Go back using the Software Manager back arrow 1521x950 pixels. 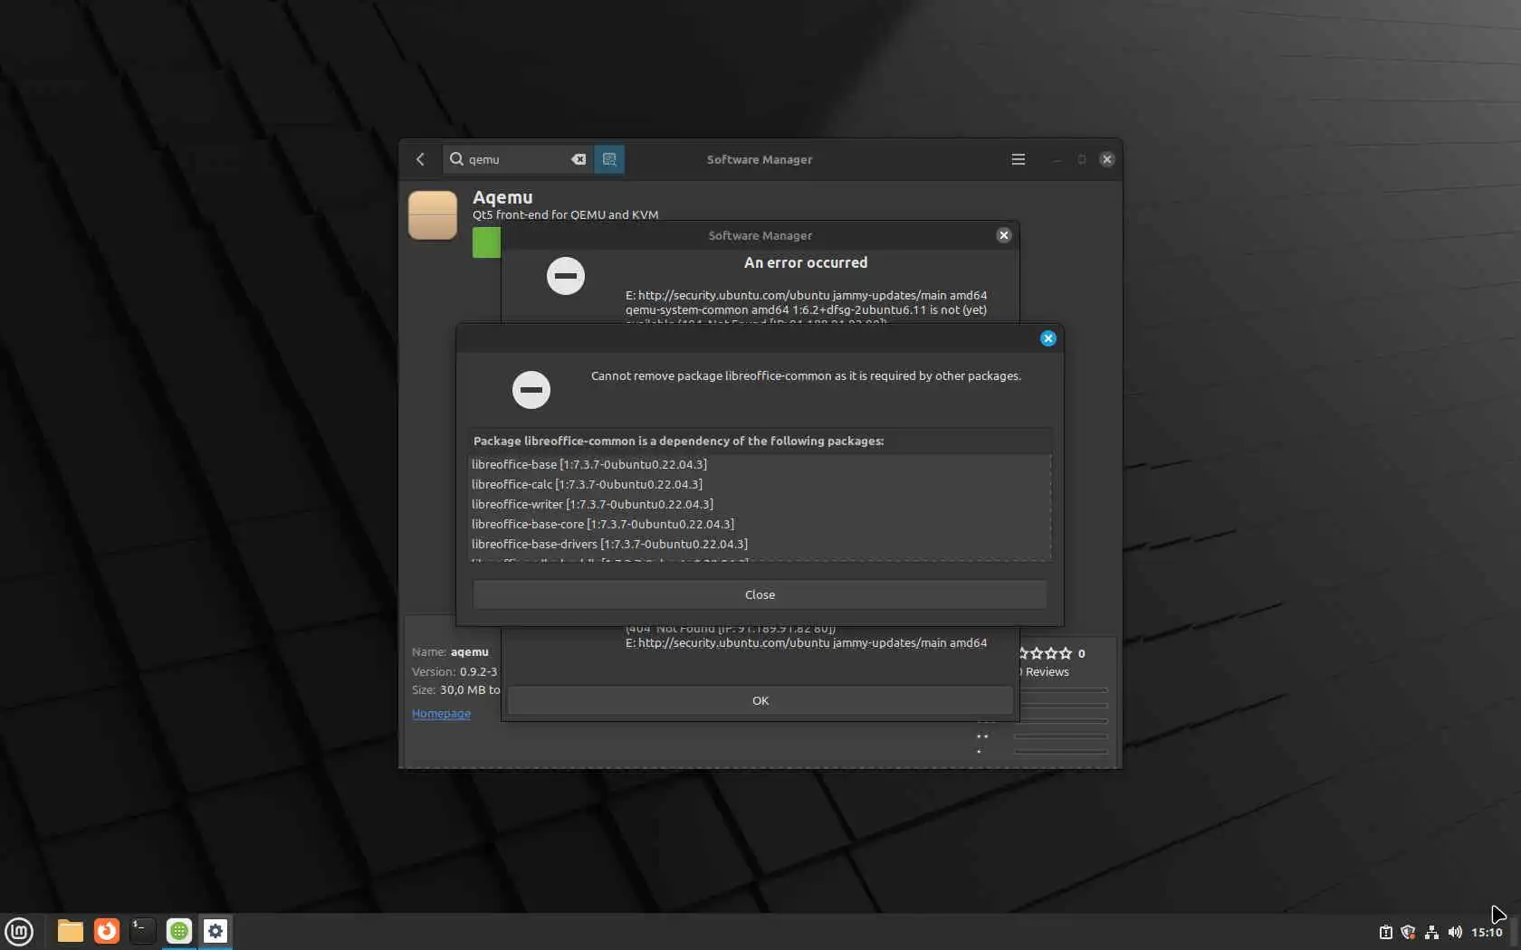[420, 159]
